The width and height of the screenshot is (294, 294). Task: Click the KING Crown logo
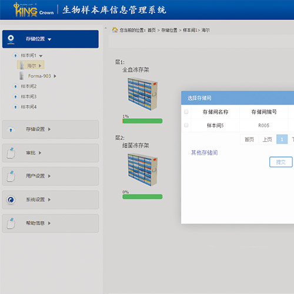pyautogui.click(x=34, y=9)
